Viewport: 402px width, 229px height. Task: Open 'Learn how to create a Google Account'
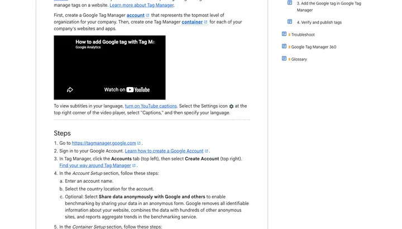tap(164, 151)
